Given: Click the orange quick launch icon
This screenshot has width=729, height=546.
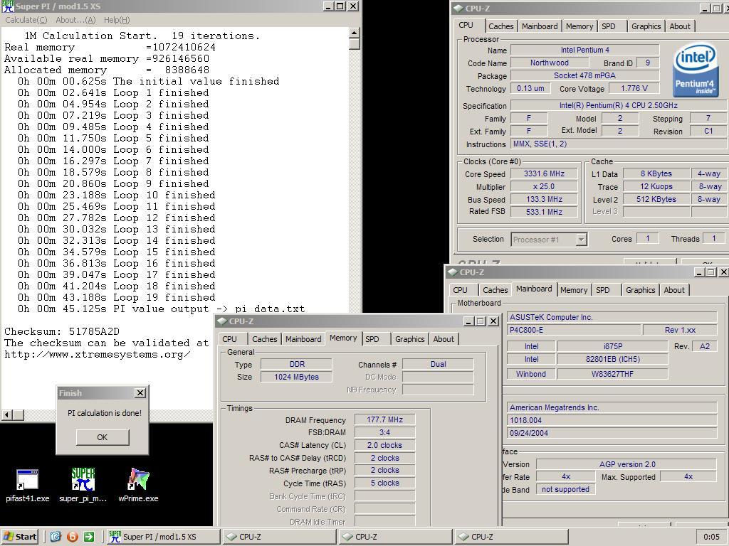Looking at the screenshot, I should coord(72,537).
